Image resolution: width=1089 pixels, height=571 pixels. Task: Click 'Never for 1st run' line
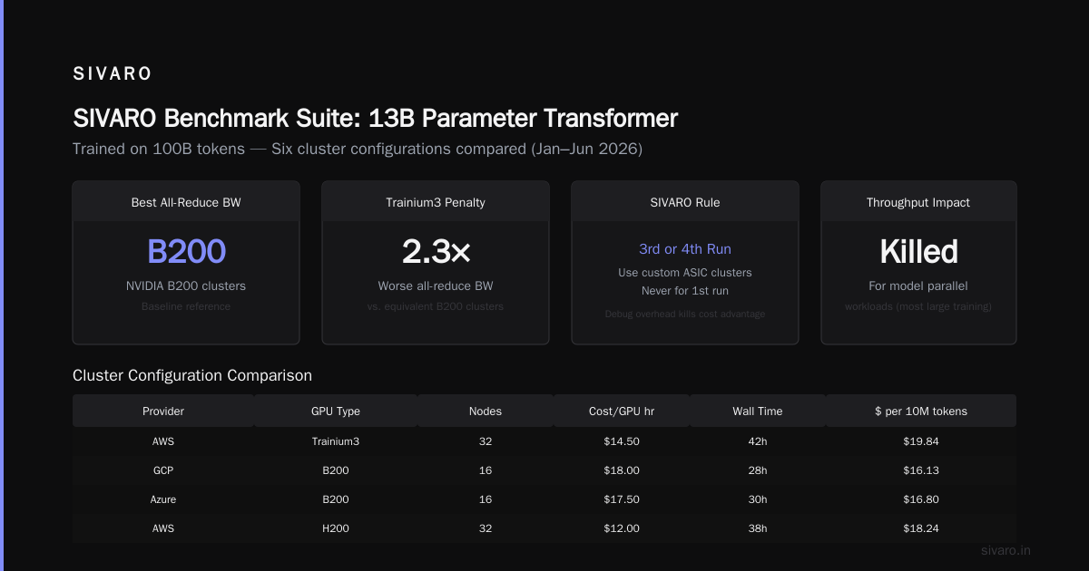(685, 291)
